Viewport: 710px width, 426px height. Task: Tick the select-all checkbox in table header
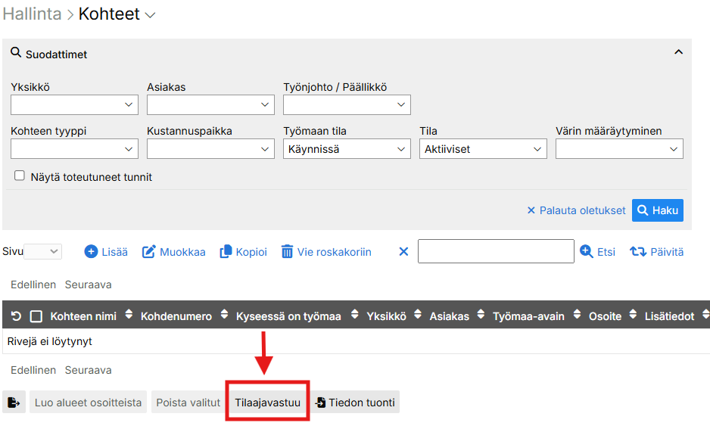click(x=36, y=316)
